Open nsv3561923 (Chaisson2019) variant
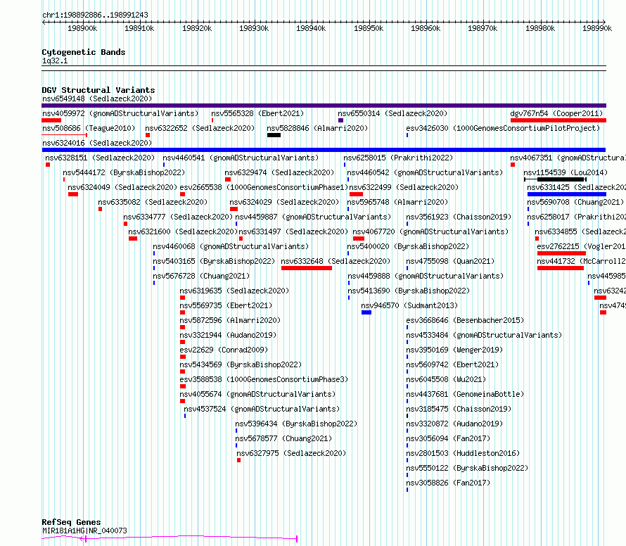Screen dimensions: 626x546 coord(459,217)
